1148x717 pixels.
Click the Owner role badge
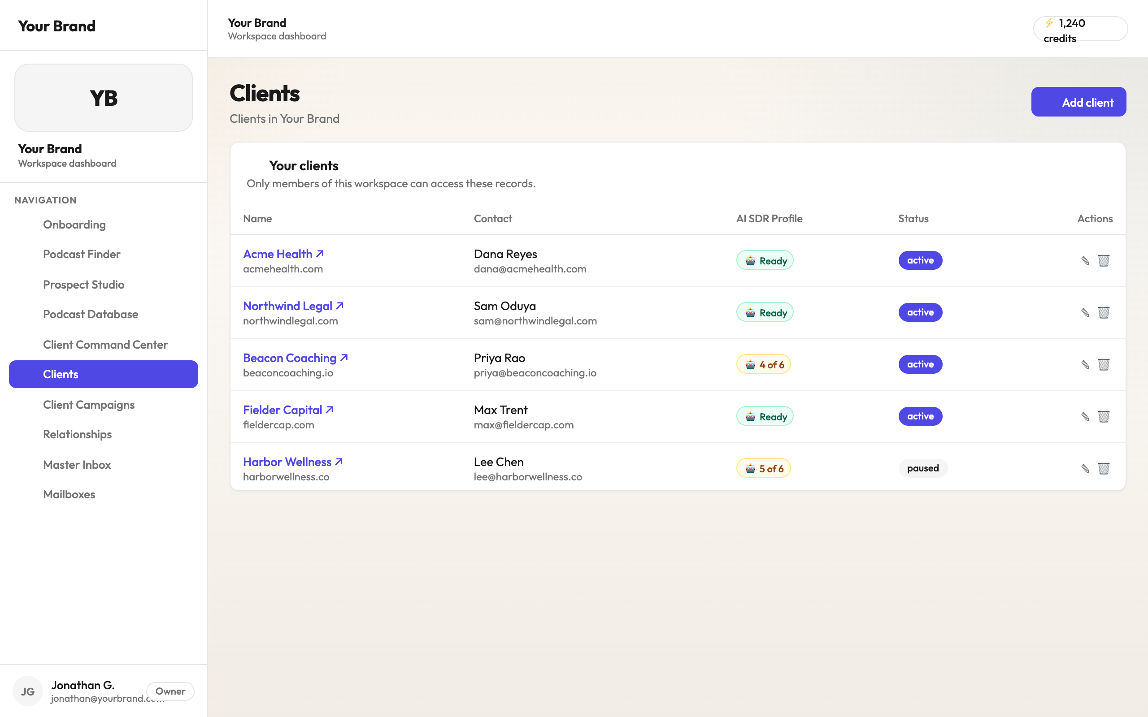click(170, 691)
